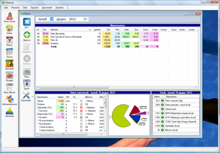Sort by the Alimento column header
This screenshot has height=153, width=220.
tap(69, 29)
